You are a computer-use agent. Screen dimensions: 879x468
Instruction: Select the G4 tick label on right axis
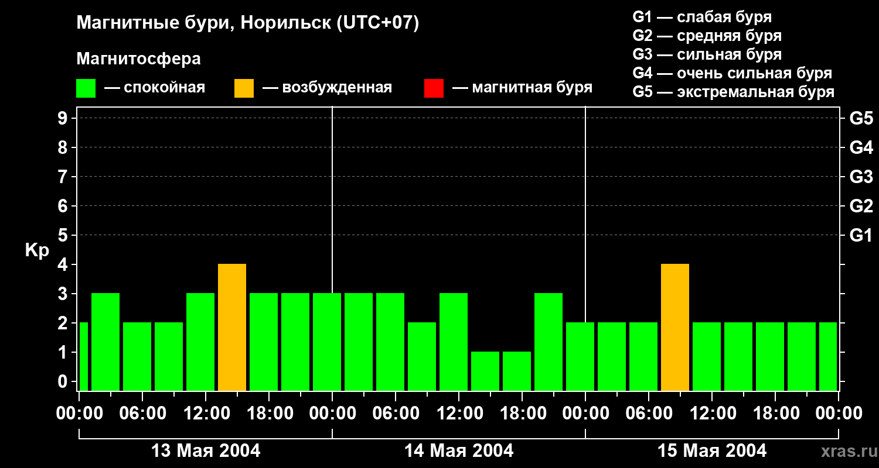[861, 147]
